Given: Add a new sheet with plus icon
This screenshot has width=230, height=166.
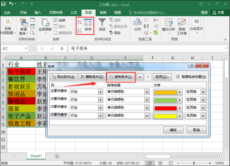Looking at the screenshot, I should click(x=57, y=157).
